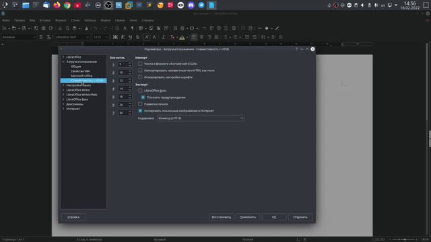
Task: Open the Format (Формат) menu
Action: [61, 20]
